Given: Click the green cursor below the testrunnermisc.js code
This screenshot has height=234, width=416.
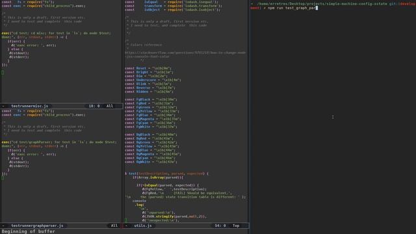Looking at the screenshot, I should click(x=3, y=72).
